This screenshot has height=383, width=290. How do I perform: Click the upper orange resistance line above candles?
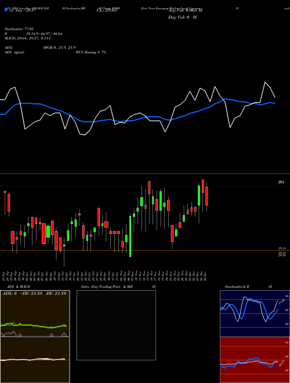coord(145,174)
